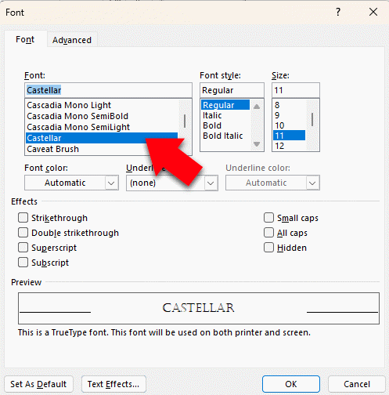The image size is (389, 395).
Task: Select the Font tab
Action: click(25, 39)
